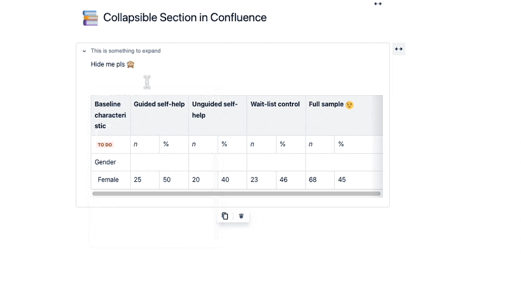The height and width of the screenshot is (283, 521).
Task: Click the expand width arrows beside the section
Action: pos(399,49)
